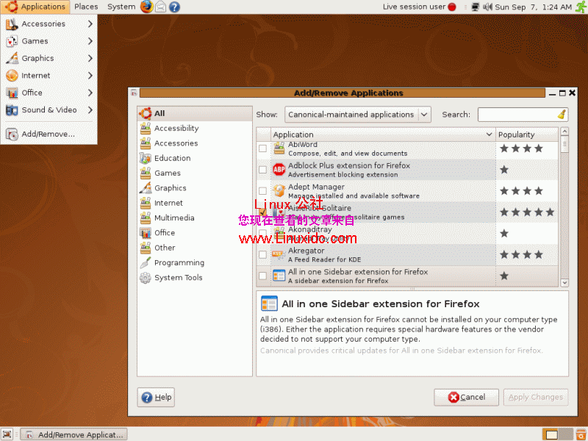This screenshot has height=441, width=588.
Task: Open the Application column header dropdown
Action: tap(487, 134)
